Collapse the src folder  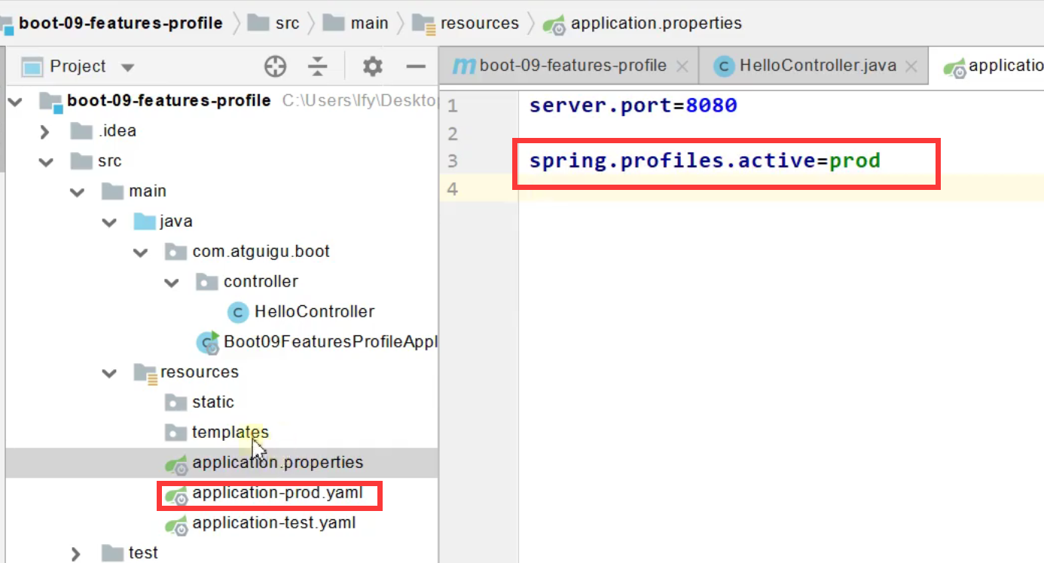point(47,161)
